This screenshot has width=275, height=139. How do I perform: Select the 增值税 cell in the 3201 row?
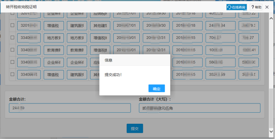click(x=54, y=26)
